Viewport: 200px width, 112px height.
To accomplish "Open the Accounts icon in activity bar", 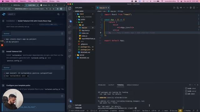I will [70, 100].
